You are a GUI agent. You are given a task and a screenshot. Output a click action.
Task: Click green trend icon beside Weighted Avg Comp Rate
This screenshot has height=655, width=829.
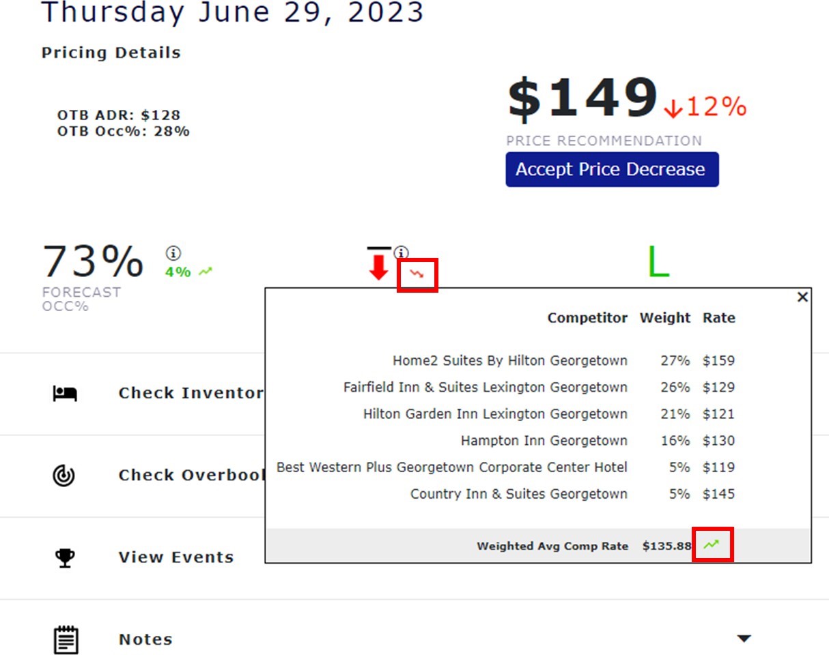712,544
